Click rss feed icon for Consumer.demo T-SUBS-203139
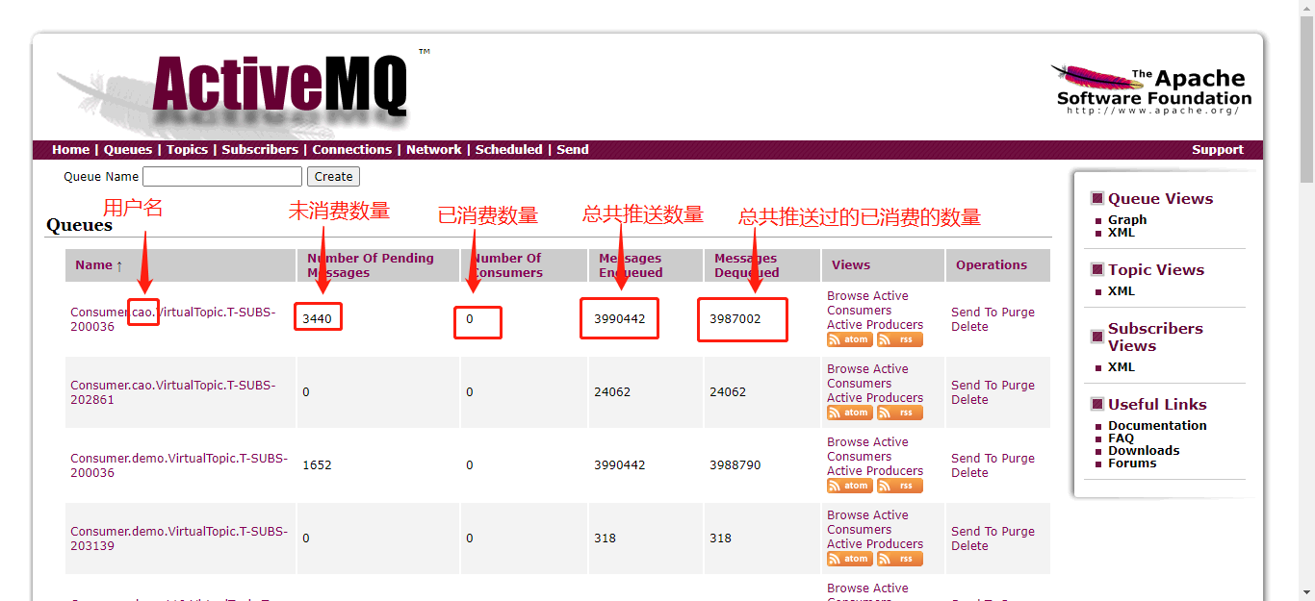1315x601 pixels. pyautogui.click(x=900, y=559)
